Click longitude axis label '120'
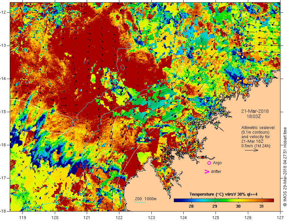This screenshot has width=287, height=221. click(x=55, y=217)
